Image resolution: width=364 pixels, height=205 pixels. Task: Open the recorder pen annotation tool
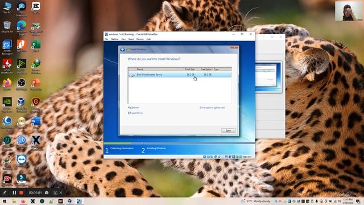[x=5, y=192]
